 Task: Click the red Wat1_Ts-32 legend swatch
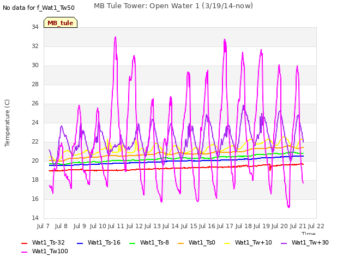tap(24, 243)
